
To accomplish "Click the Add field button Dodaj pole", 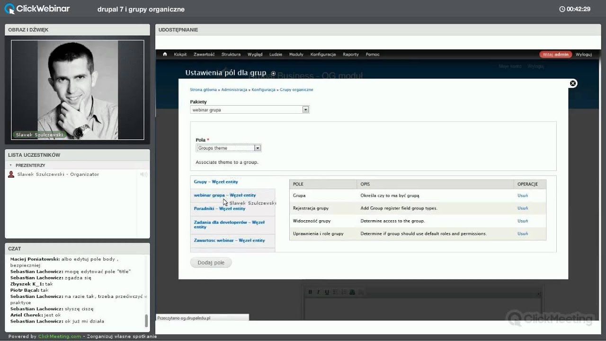I will click(211, 262).
